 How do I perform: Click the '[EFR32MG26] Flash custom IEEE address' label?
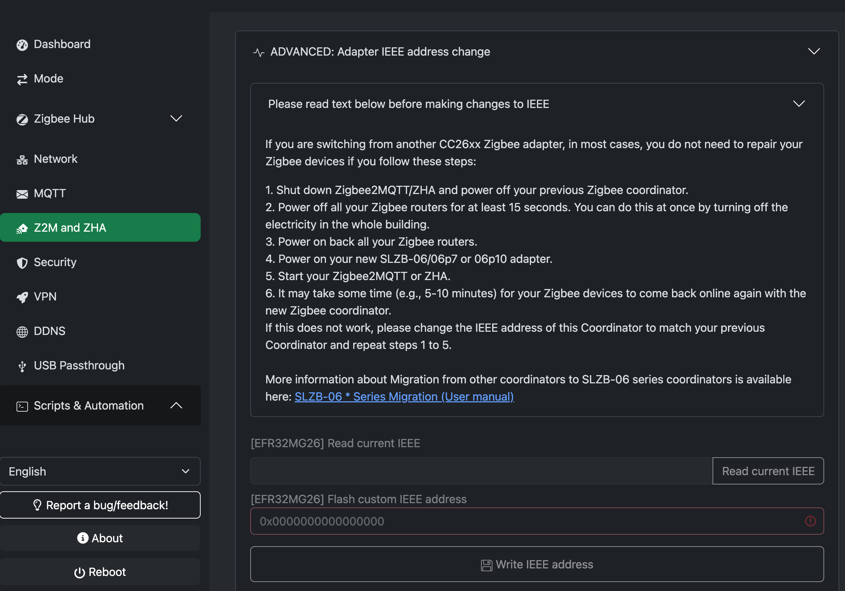[359, 499]
